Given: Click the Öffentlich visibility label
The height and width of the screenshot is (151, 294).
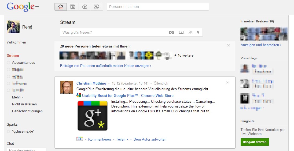Looking at the screenshot, I should click(x=161, y=83).
